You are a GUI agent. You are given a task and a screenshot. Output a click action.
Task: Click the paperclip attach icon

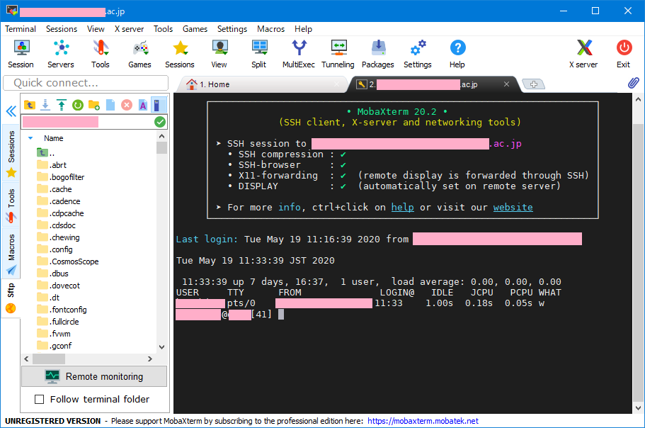tap(633, 83)
